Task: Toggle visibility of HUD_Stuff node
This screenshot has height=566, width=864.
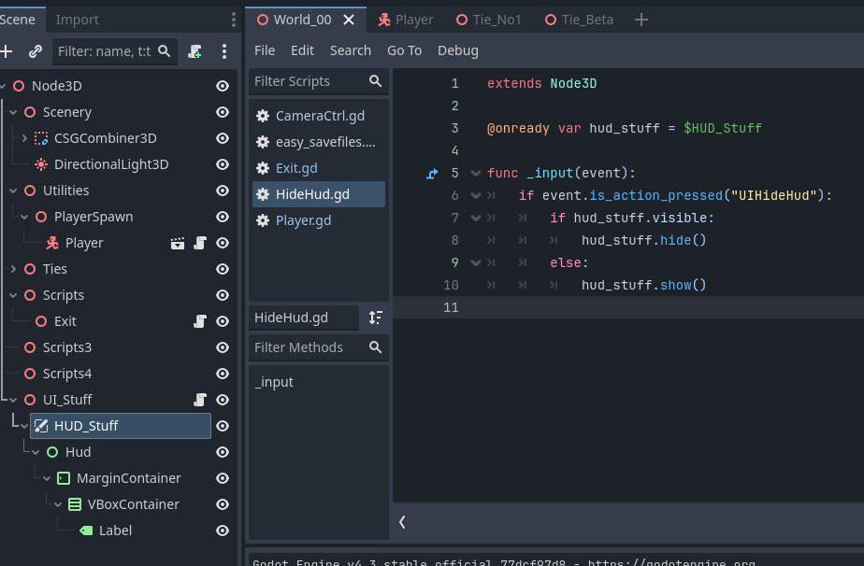Action: pos(223,426)
